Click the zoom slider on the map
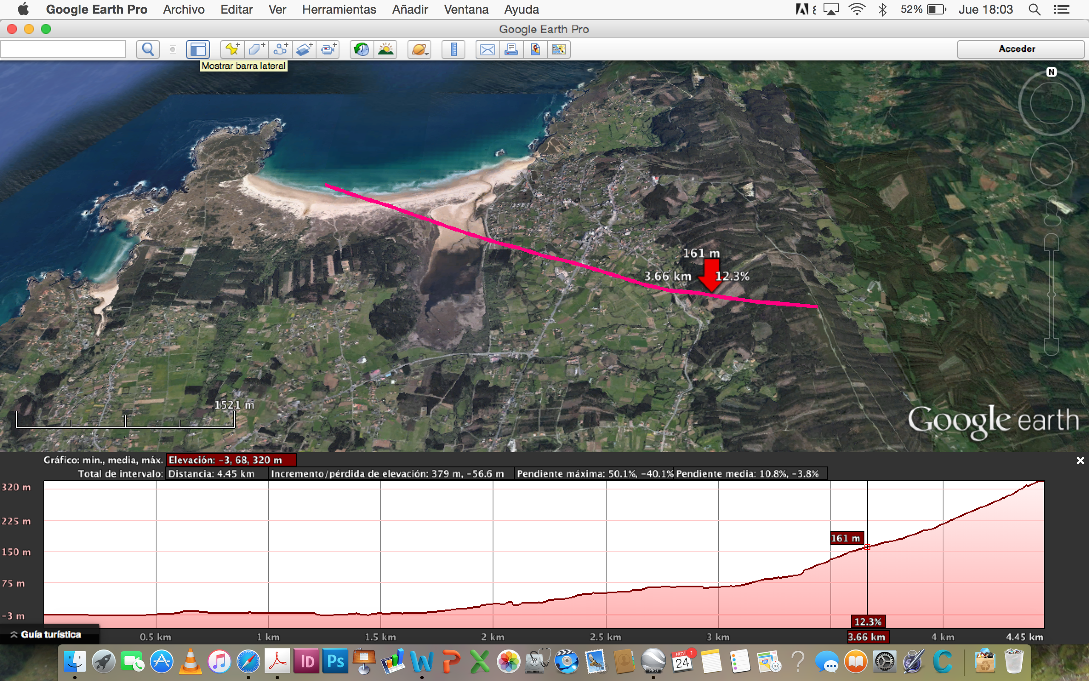 coord(1051,294)
